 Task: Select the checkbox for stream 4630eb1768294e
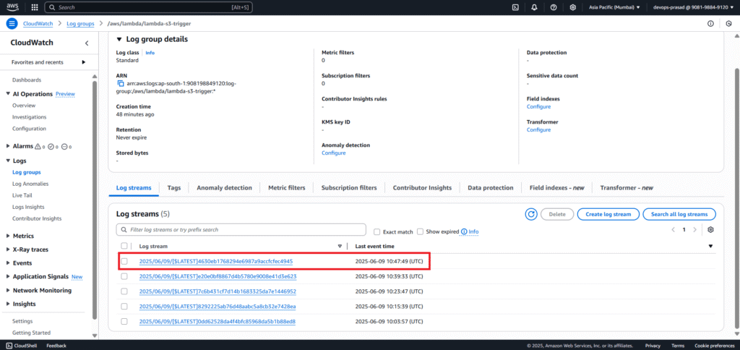pyautogui.click(x=124, y=261)
